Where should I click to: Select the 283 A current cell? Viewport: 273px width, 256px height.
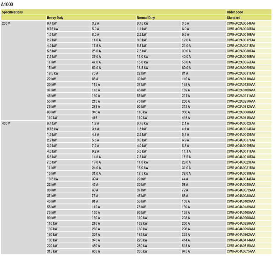tap(96, 107)
